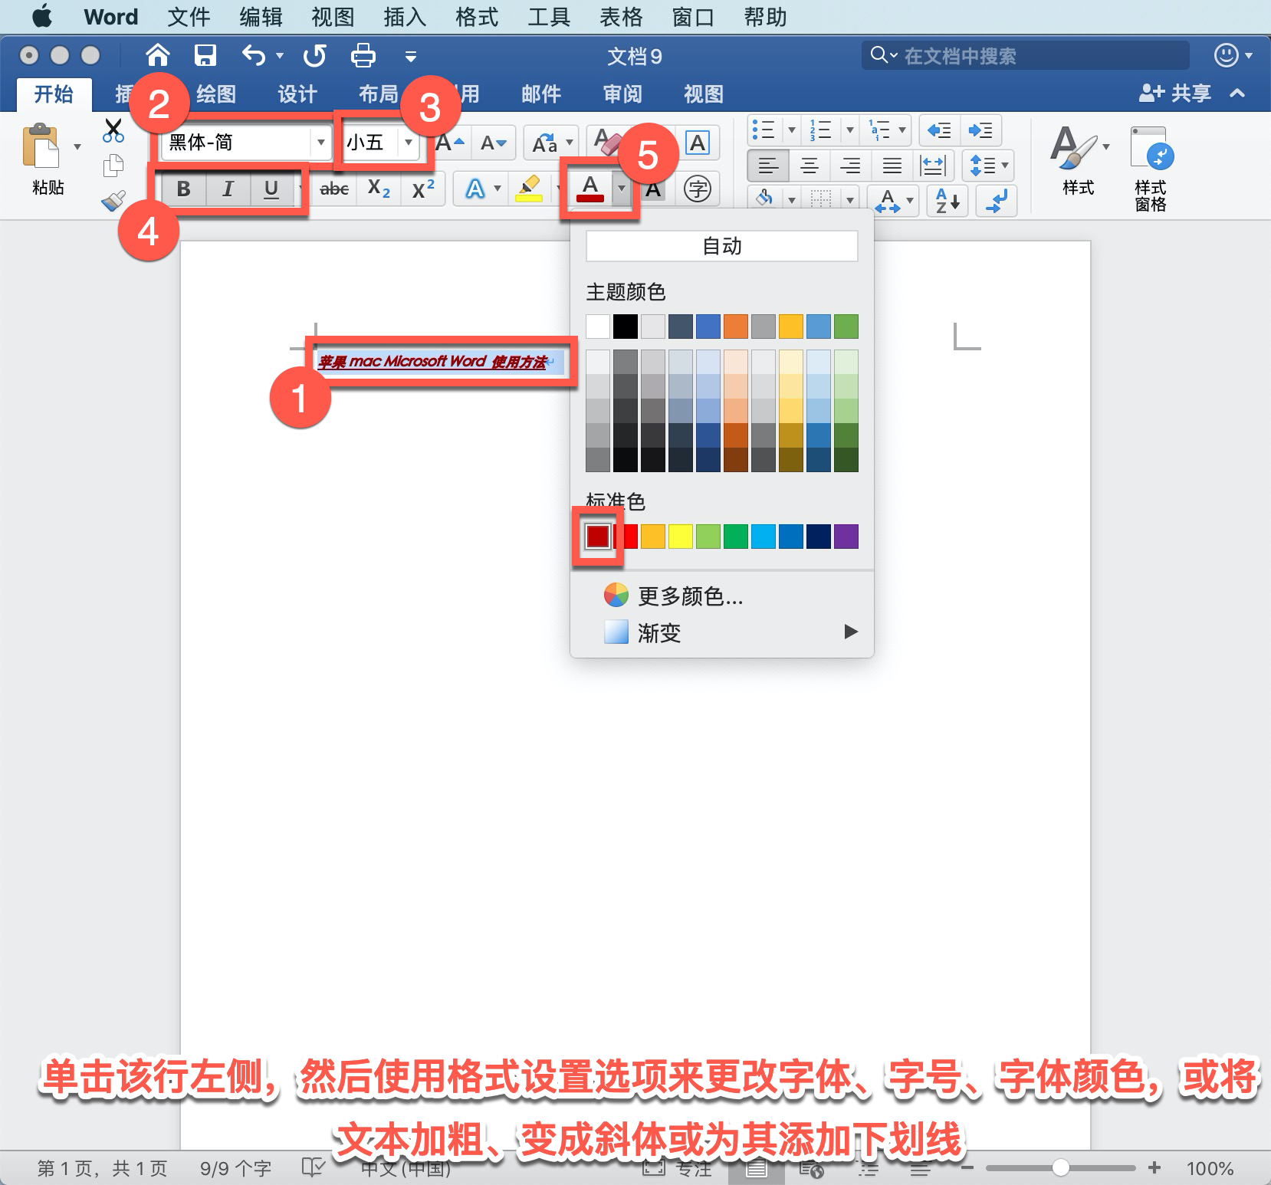Copy selection with copy icon
Screen dimensions: 1271x1185
(113, 164)
